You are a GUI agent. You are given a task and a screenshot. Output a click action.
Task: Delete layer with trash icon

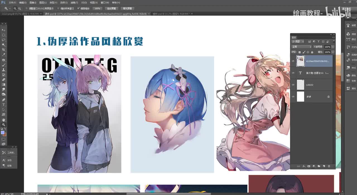coord(329,166)
